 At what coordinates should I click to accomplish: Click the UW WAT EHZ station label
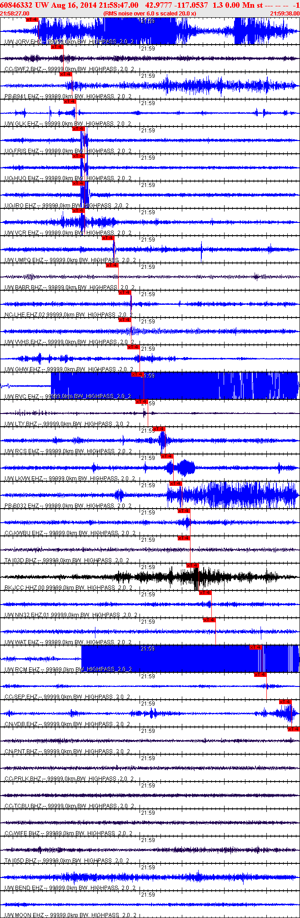pos(68,642)
